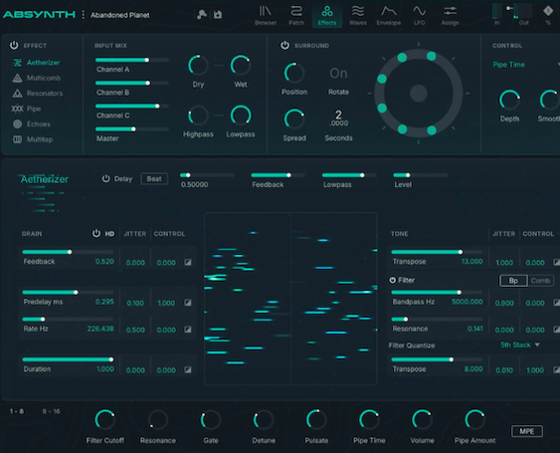Toggle the Rotate On switch
The image size is (560, 453).
[338, 74]
